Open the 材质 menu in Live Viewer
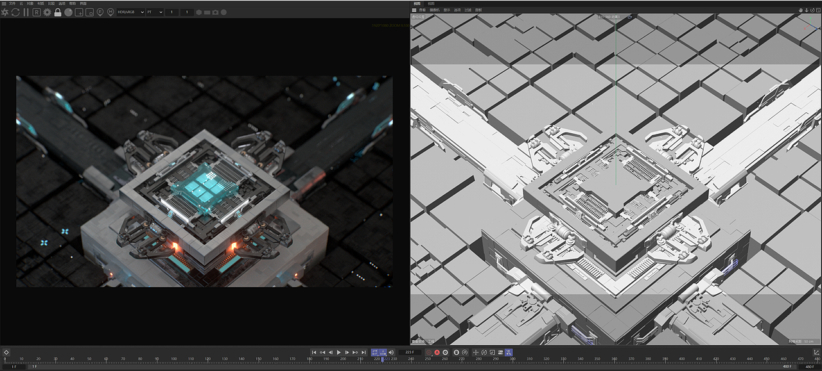The width and height of the screenshot is (822, 371). pyautogui.click(x=40, y=3)
